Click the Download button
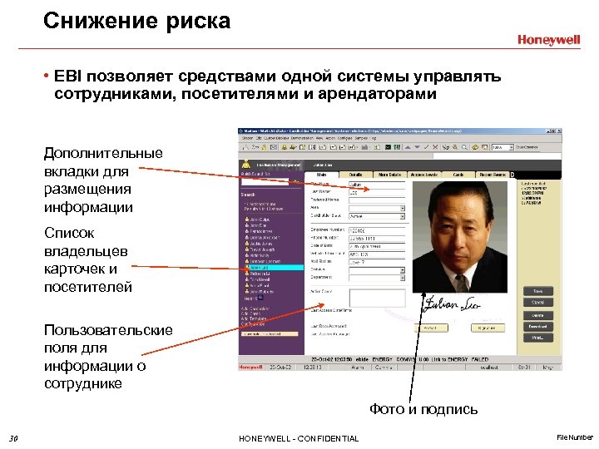Image resolution: width=599 pixels, height=449 pixels. click(538, 327)
